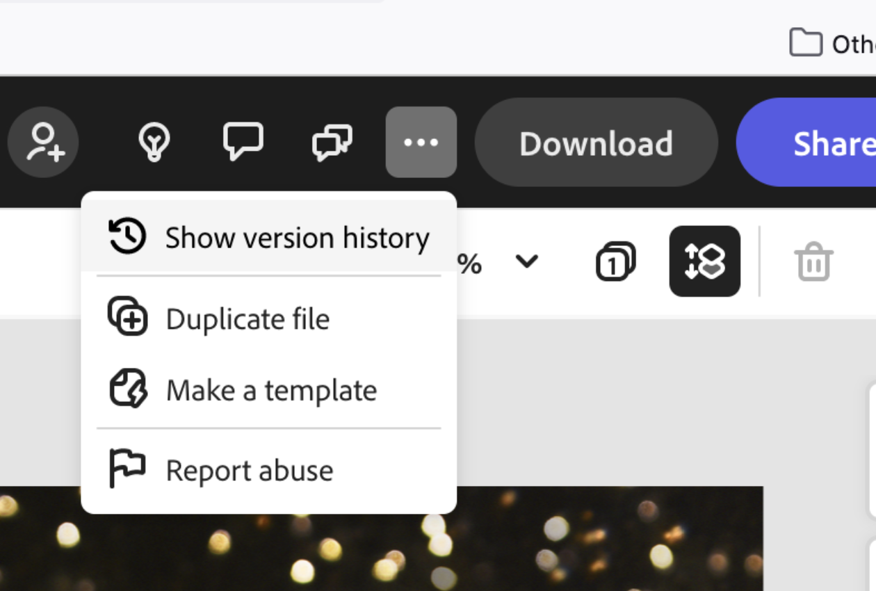Select Make a template

pyautogui.click(x=270, y=390)
